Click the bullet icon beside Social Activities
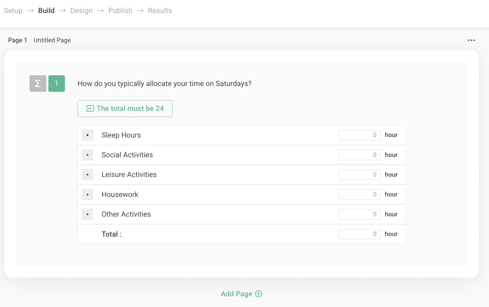The width and height of the screenshot is (489, 307). 87,155
